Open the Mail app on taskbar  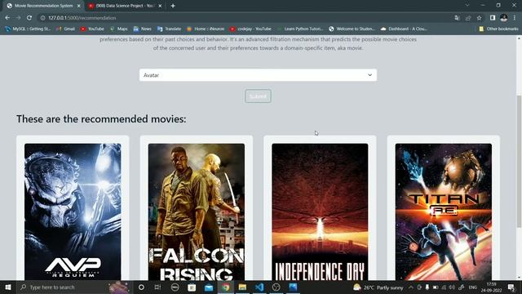[209, 287]
